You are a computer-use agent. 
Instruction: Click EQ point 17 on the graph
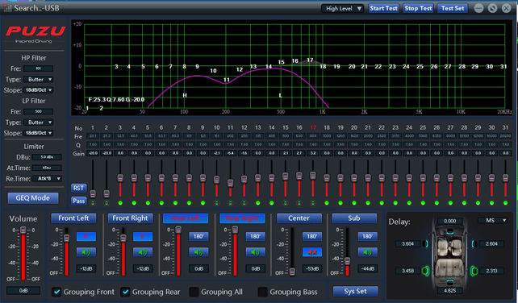pyautogui.click(x=310, y=60)
